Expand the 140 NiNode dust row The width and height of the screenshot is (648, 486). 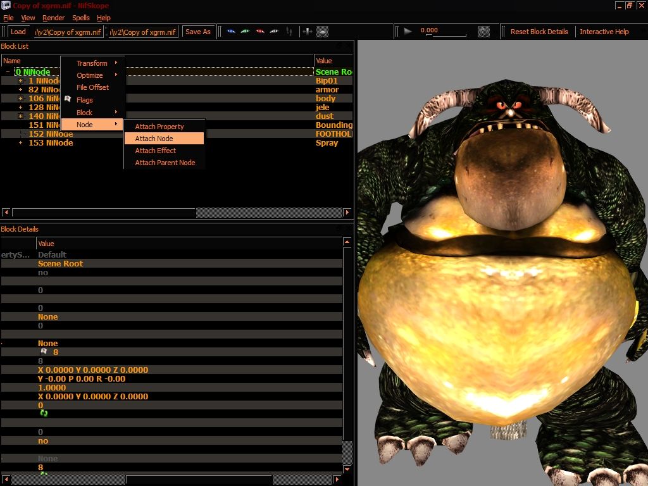point(20,116)
